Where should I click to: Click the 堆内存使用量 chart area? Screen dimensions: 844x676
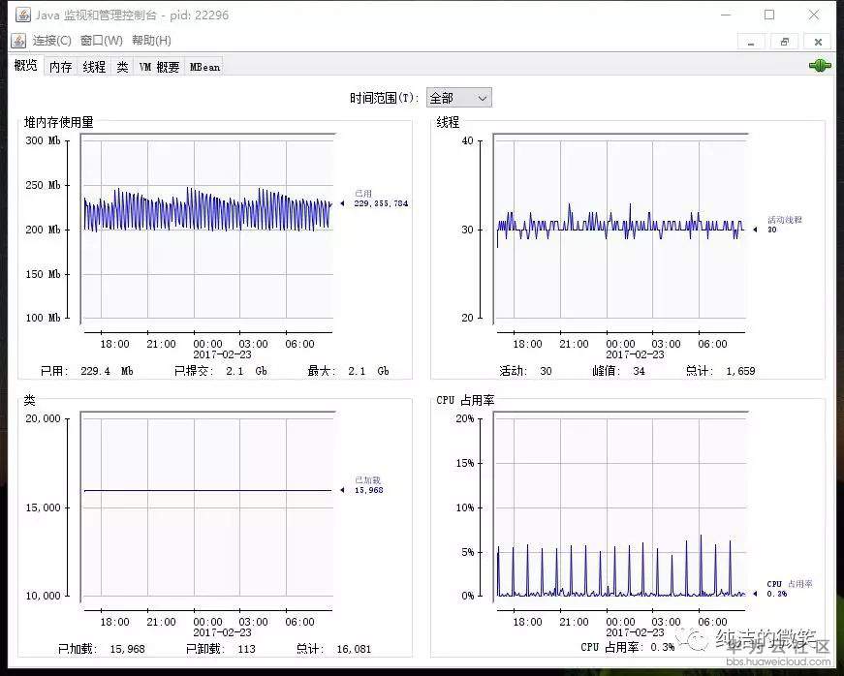point(207,229)
